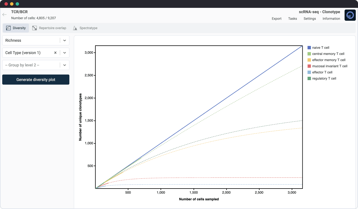Click the Repertoire overlap grid icon

coord(34,28)
